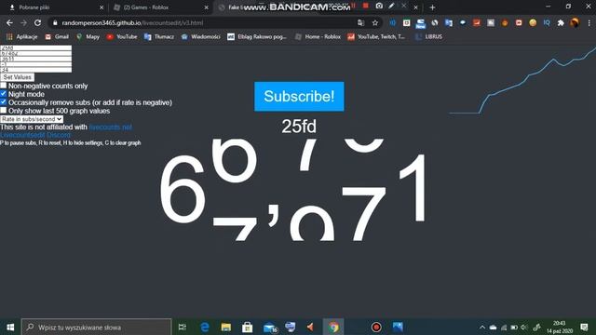Screen dimensions: 596x335
Task: Click the volume speaker tray icon
Action: pos(524,327)
